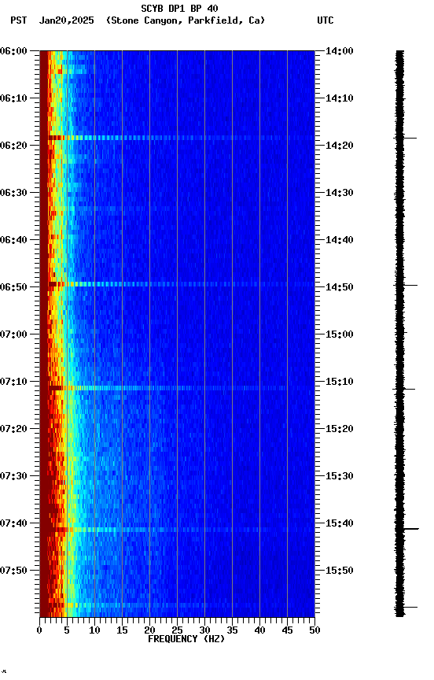
Task: Click the 07:30 PST time label
Action: click(13, 476)
